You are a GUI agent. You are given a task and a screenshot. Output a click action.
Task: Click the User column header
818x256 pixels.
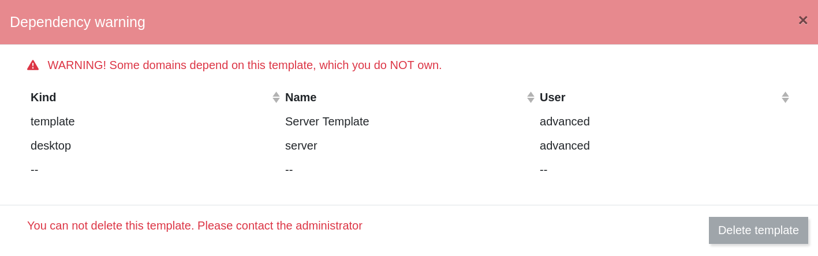tap(552, 97)
